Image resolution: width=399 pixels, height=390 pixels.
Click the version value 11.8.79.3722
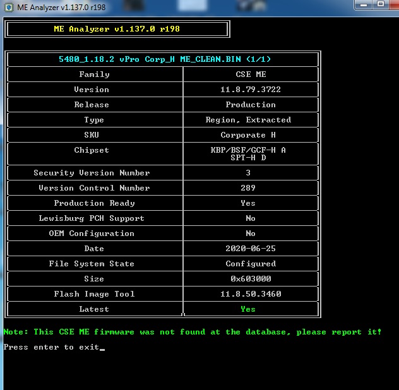(x=251, y=90)
